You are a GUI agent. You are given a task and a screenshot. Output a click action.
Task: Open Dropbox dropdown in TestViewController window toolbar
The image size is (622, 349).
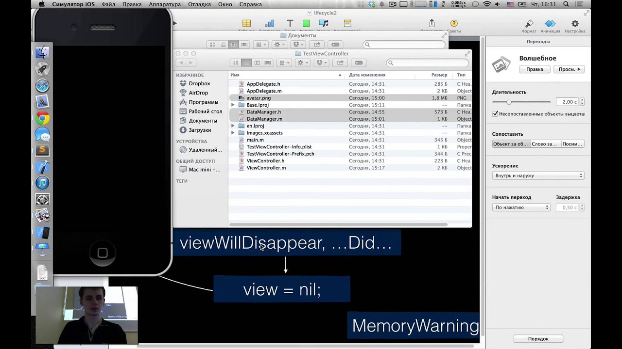click(321, 63)
